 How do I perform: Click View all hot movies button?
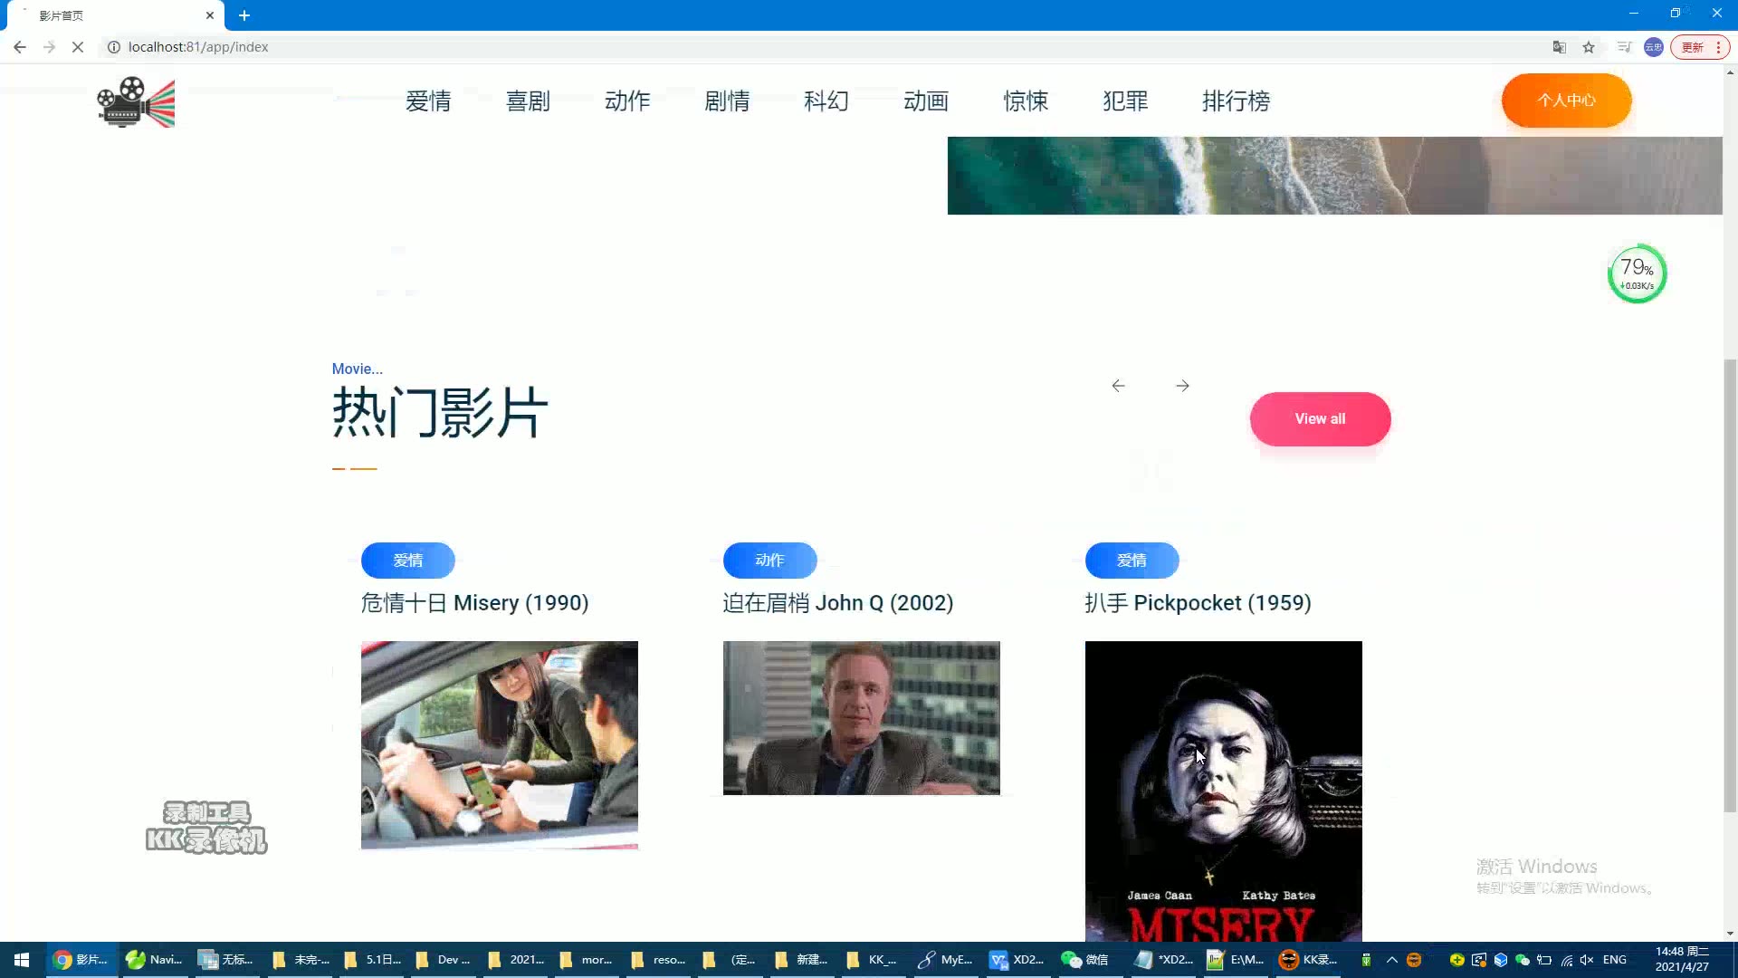click(1320, 418)
